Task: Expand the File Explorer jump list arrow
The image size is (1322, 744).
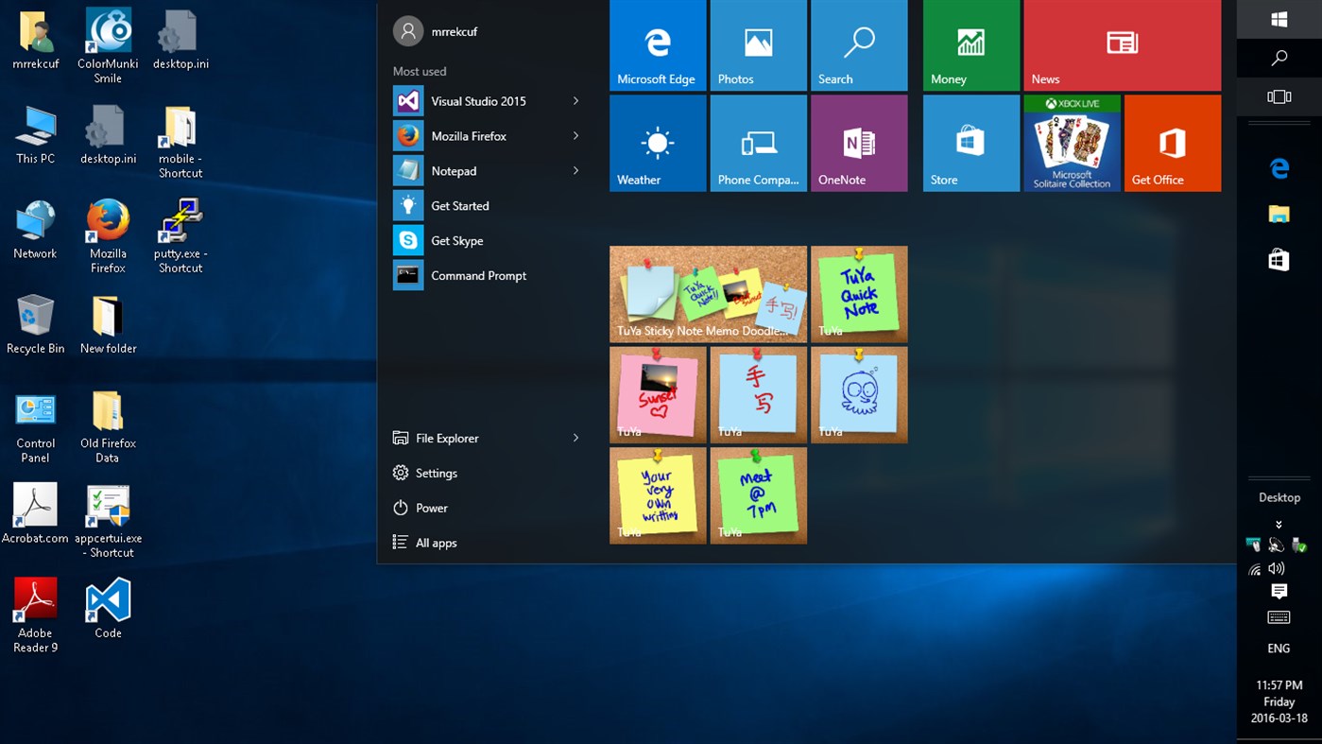Action: [x=575, y=438]
